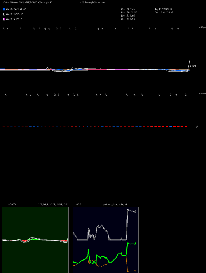This screenshot has height=273, width=206.
Task: Click the Pre L: 3.69 low value
Action: click(128, 16)
